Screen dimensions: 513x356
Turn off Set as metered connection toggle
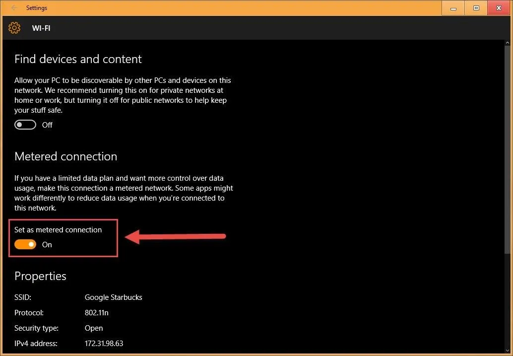25,245
